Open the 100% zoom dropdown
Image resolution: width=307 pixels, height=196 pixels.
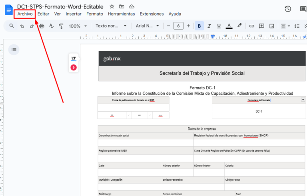[x=78, y=26]
